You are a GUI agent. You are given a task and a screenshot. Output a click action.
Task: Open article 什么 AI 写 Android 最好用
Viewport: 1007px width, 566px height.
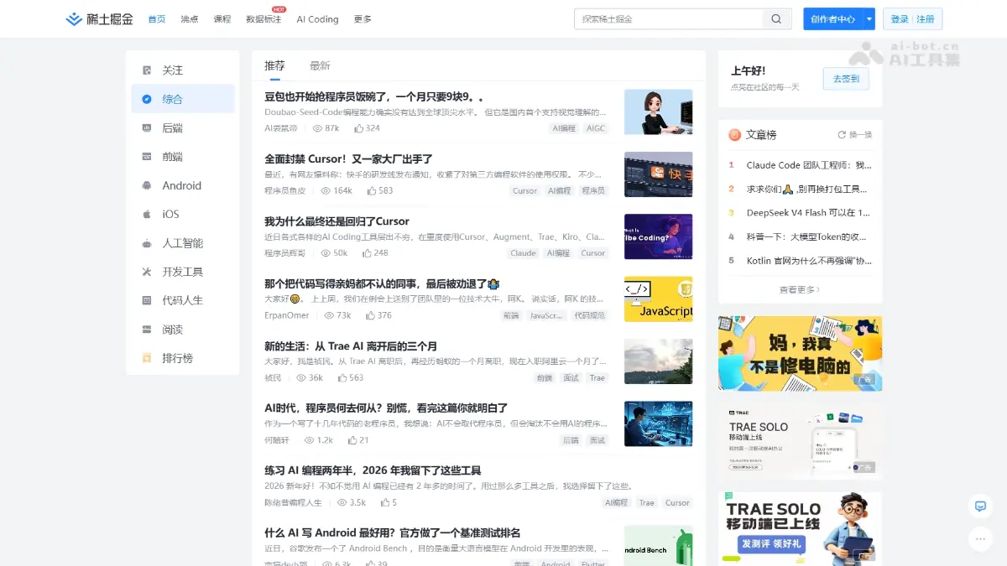[x=393, y=532]
